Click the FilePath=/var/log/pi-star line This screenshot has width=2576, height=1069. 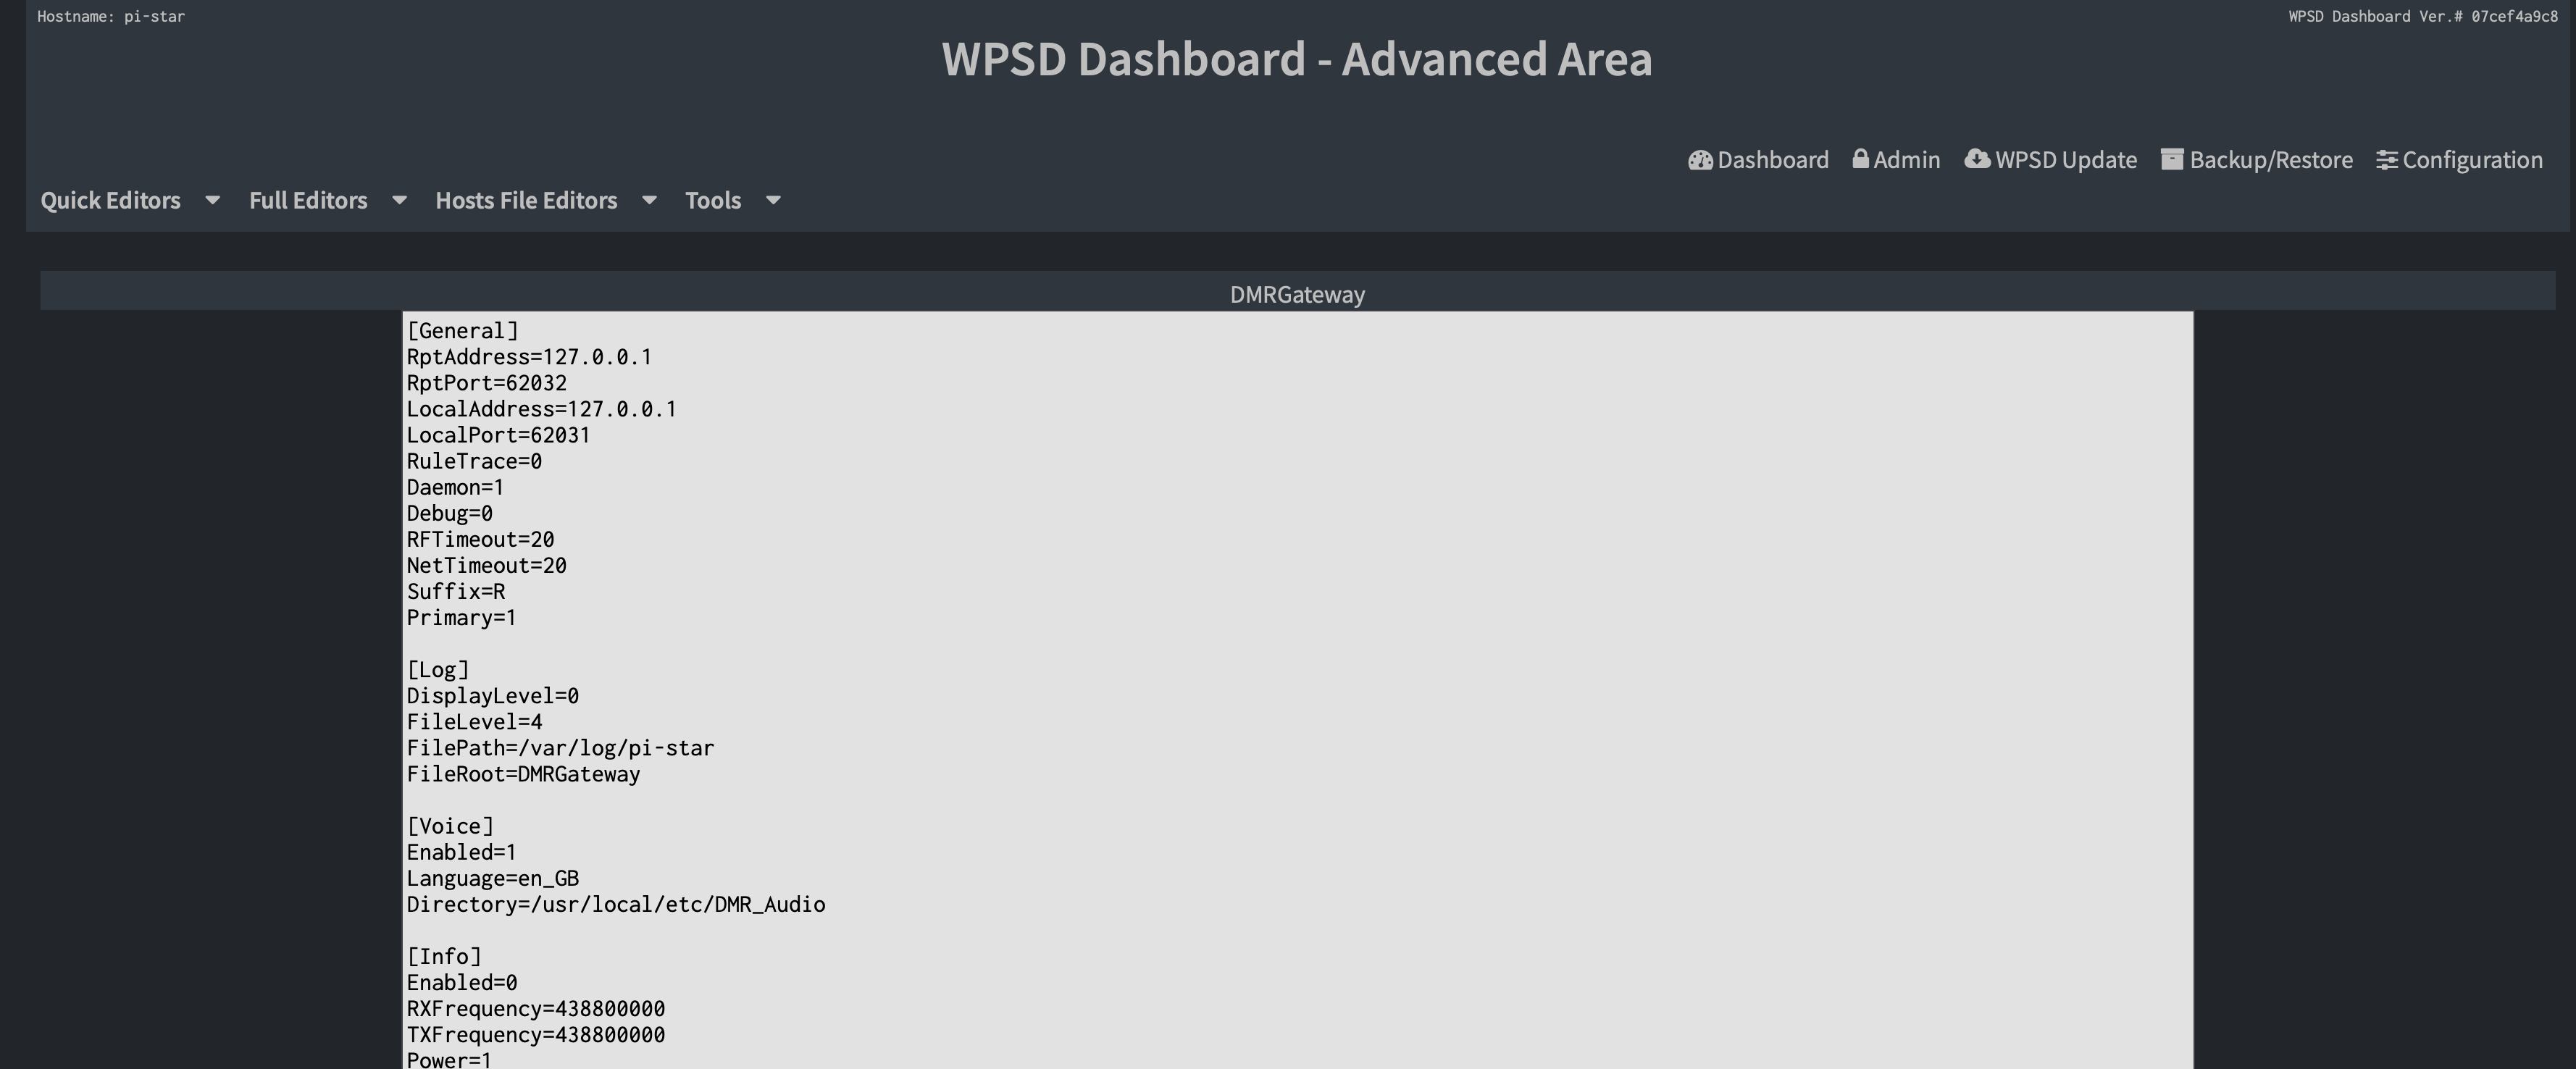click(560, 747)
